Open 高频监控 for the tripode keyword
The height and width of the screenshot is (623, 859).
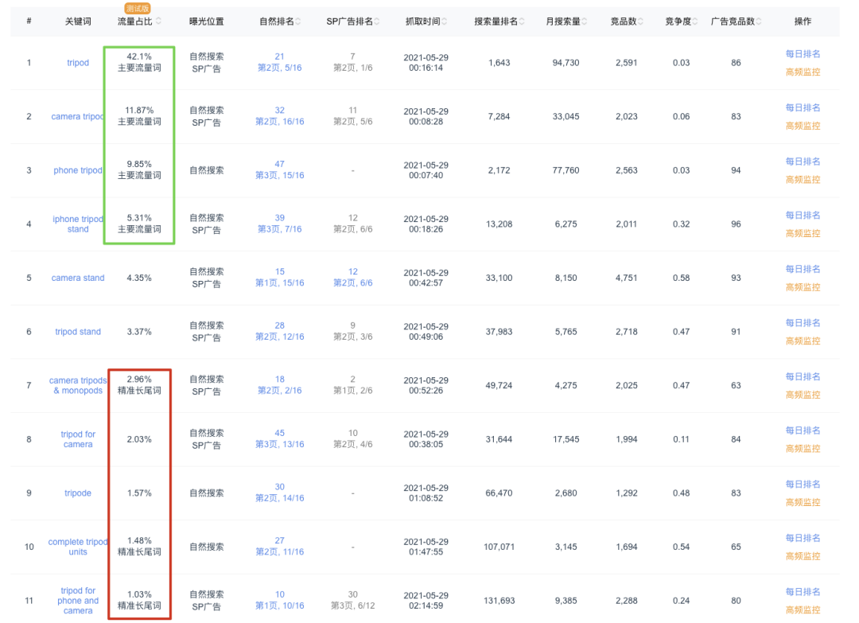point(803,502)
